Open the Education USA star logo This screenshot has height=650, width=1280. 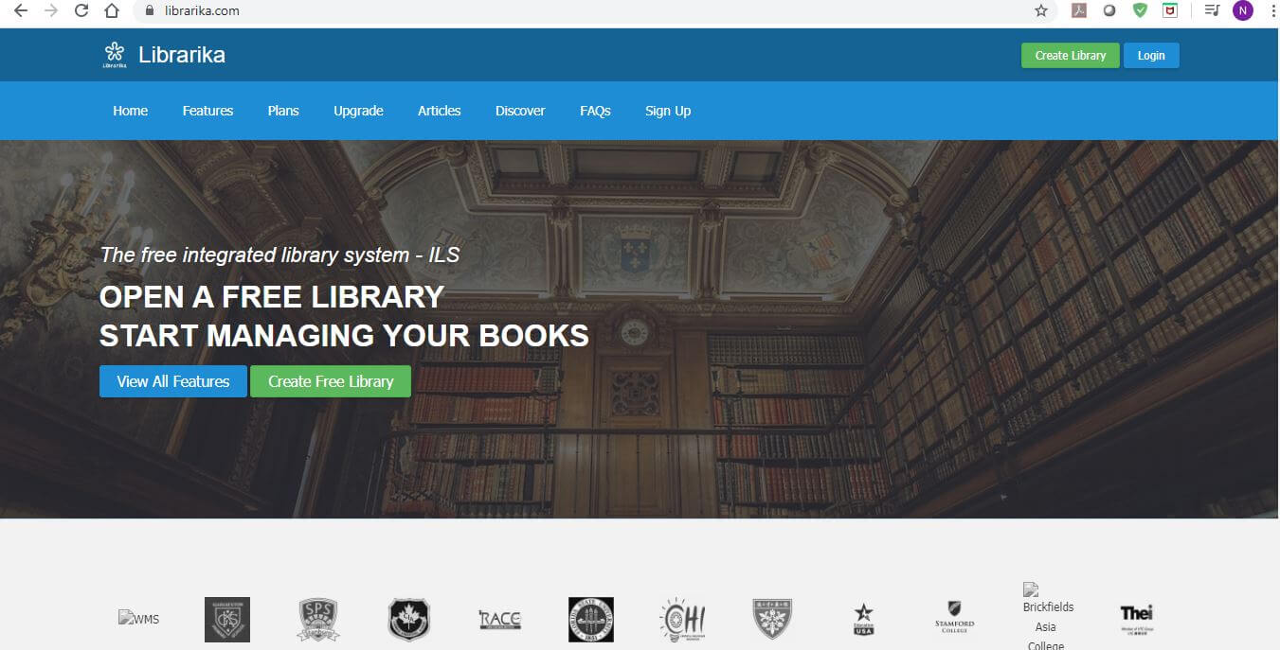coord(864,620)
